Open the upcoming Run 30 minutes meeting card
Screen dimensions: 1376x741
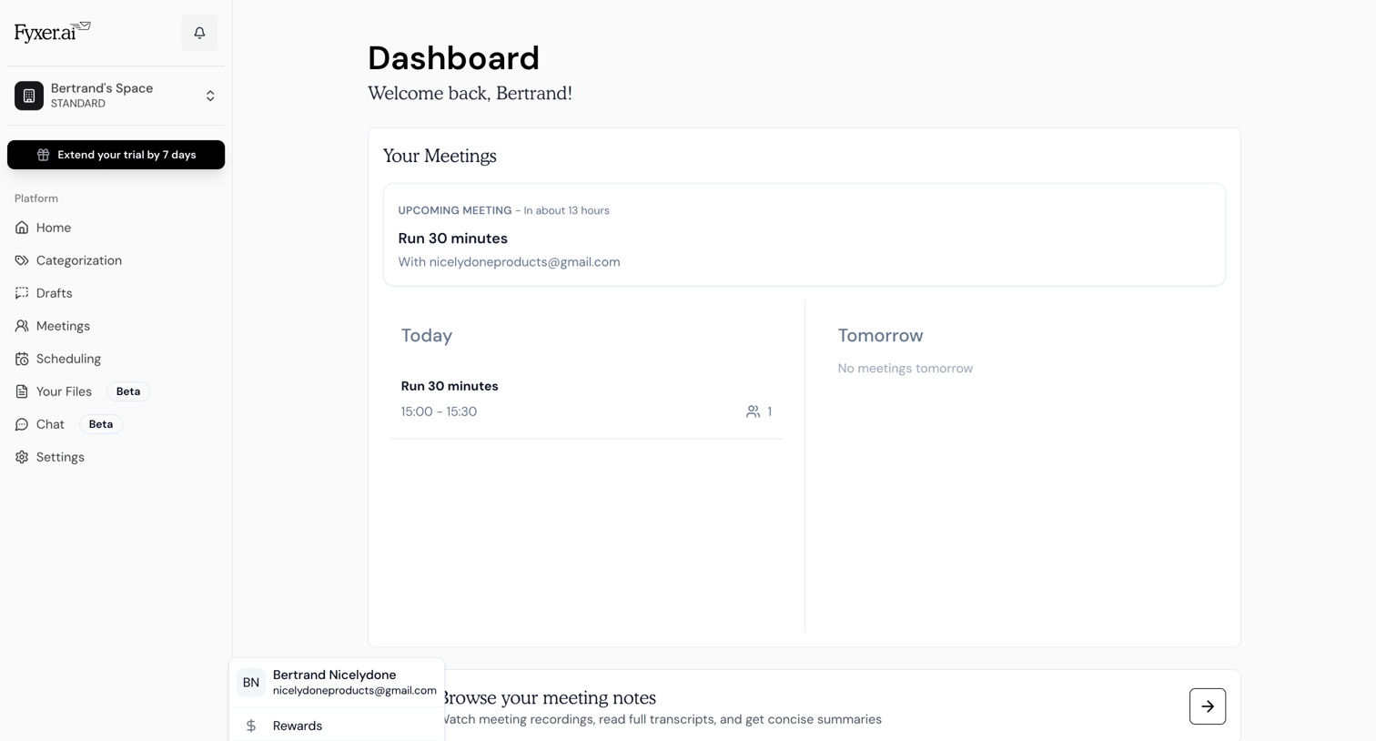[804, 235]
